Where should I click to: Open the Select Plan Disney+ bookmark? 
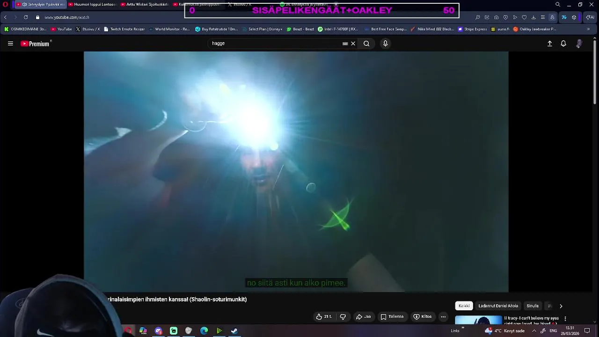click(263, 29)
